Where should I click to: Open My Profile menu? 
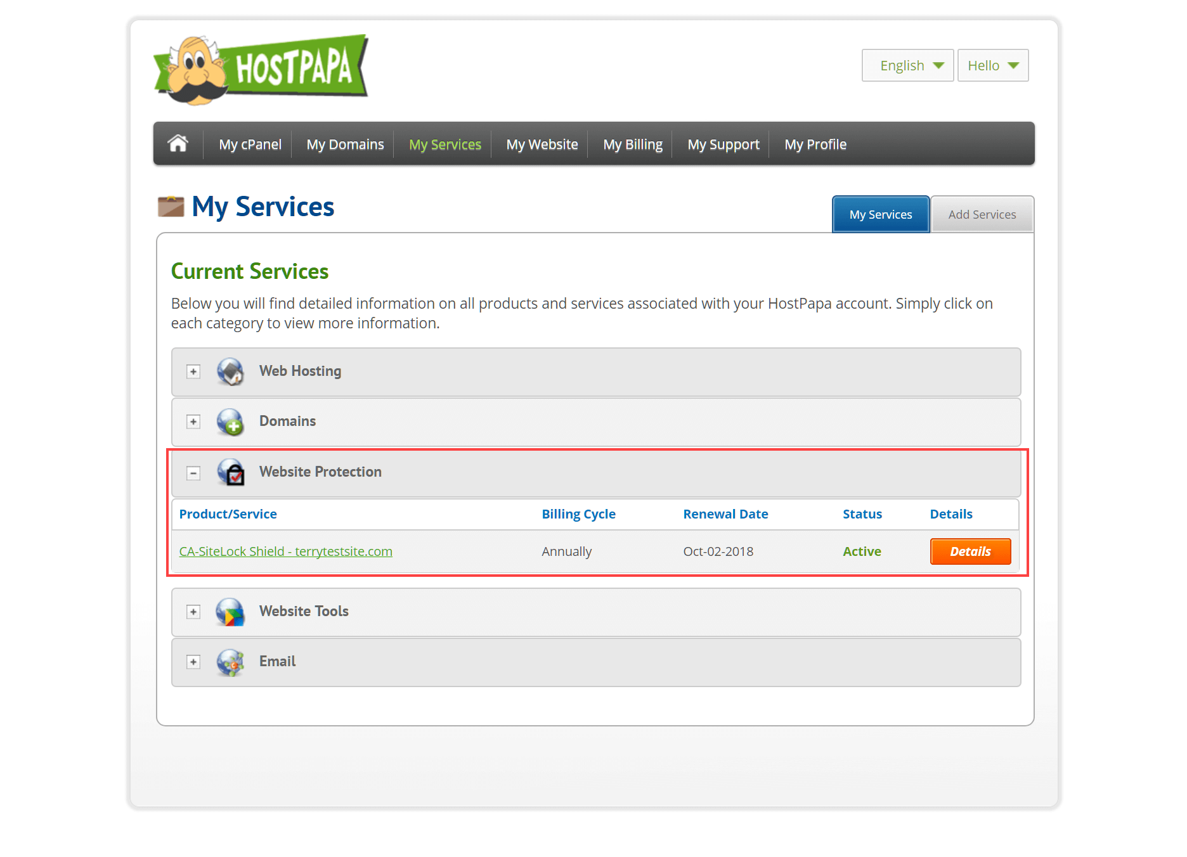tap(815, 145)
